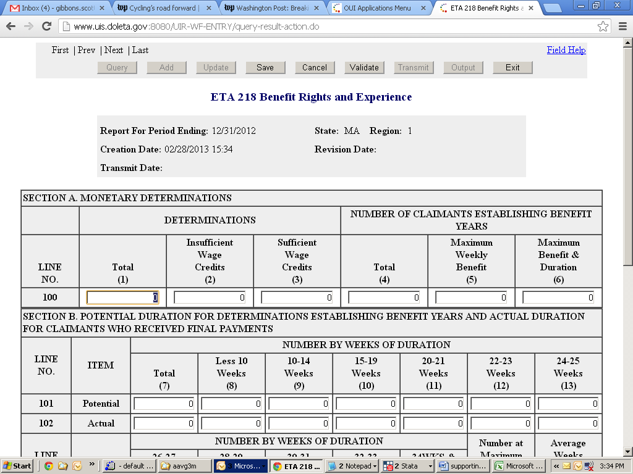The image size is (633, 474).
Task: Open the default terminal taskbar button
Action: (129, 466)
